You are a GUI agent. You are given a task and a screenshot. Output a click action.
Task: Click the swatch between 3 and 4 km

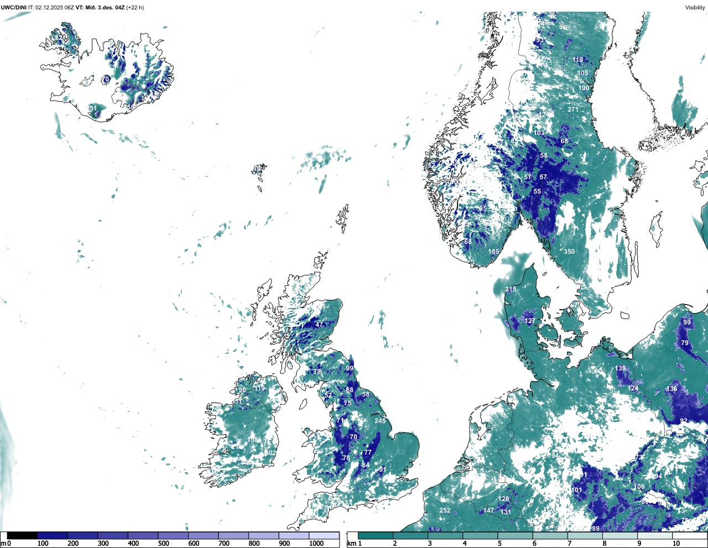[x=445, y=535]
